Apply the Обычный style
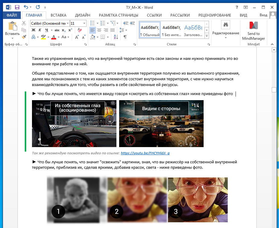Image resolution: width=279 pixels, height=228 pixels. tap(150, 30)
